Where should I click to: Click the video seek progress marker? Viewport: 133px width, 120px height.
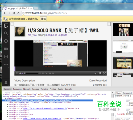point(15,69)
